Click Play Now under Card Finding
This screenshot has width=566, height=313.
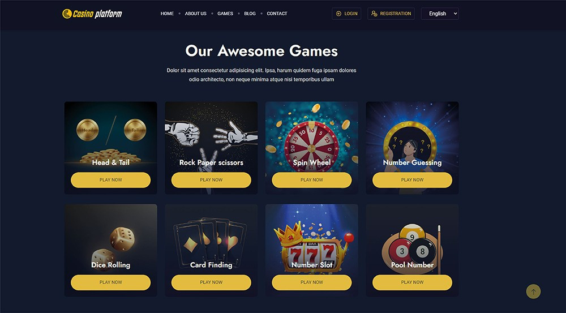[x=211, y=282]
